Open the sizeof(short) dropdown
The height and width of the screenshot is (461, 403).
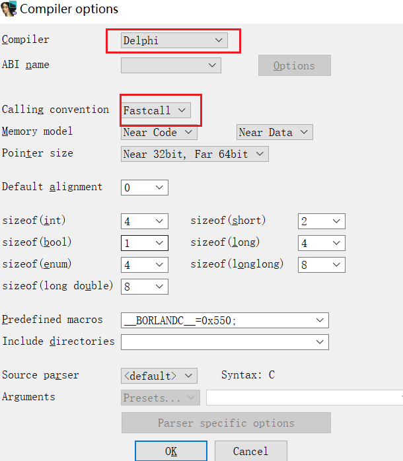tap(321, 221)
